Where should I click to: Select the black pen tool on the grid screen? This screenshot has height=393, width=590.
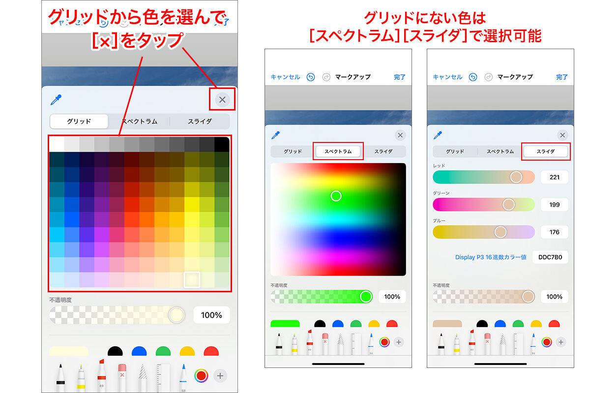[x=60, y=377]
